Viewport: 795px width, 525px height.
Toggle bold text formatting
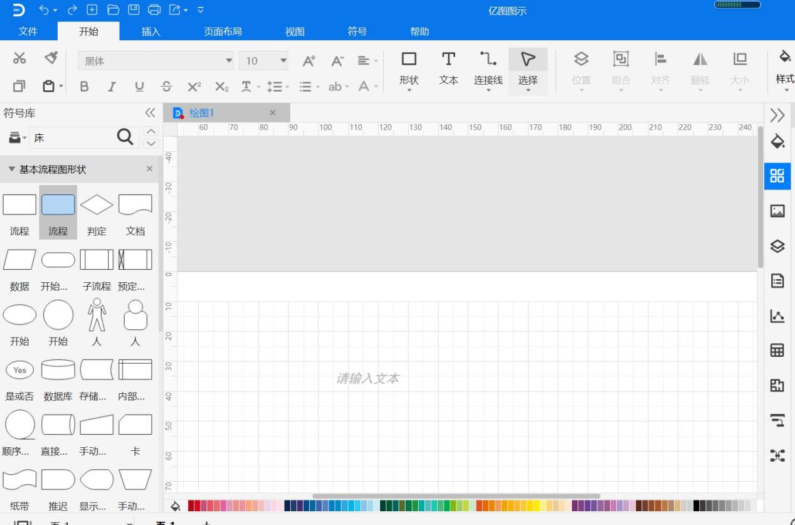coord(84,87)
